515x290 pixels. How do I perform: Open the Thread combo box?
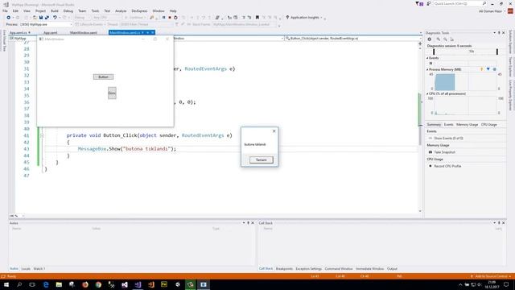[146, 24]
